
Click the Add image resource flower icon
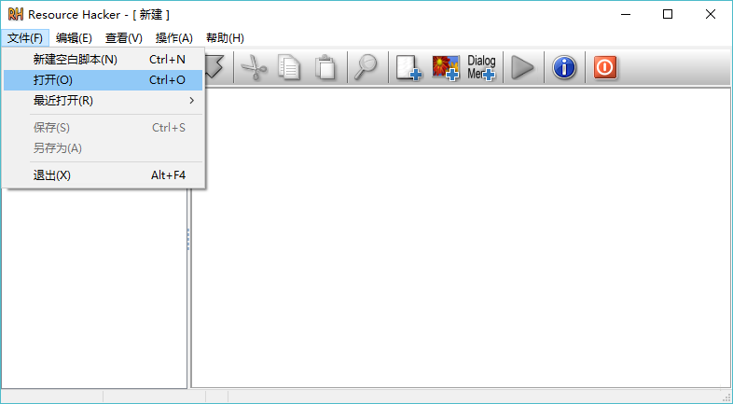[x=446, y=68]
